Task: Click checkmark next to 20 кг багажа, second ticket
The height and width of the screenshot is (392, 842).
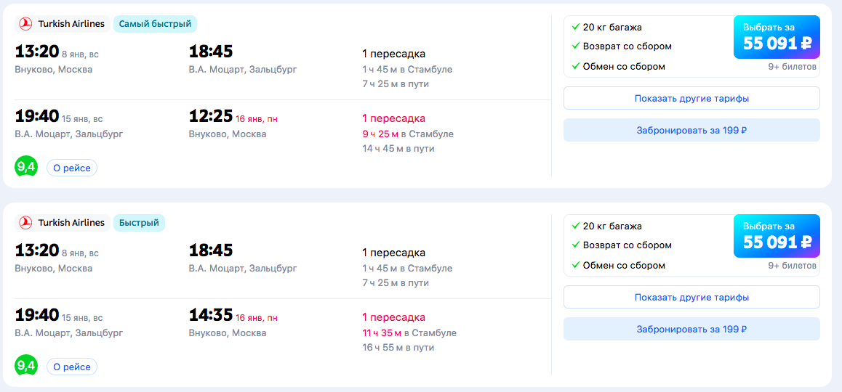Action: click(576, 226)
